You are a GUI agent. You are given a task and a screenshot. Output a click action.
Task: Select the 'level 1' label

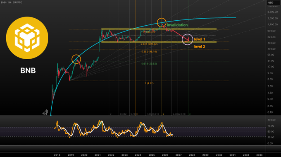click(x=200, y=39)
